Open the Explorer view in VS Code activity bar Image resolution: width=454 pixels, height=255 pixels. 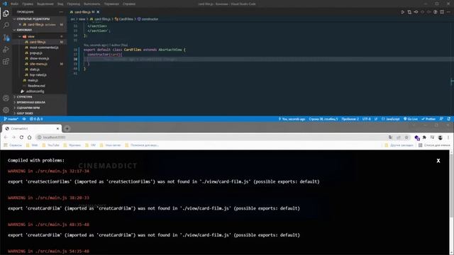pyautogui.click(x=6, y=13)
